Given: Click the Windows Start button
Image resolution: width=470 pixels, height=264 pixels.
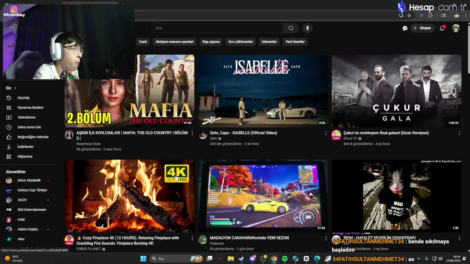Looking at the screenshot, I should [x=143, y=259].
